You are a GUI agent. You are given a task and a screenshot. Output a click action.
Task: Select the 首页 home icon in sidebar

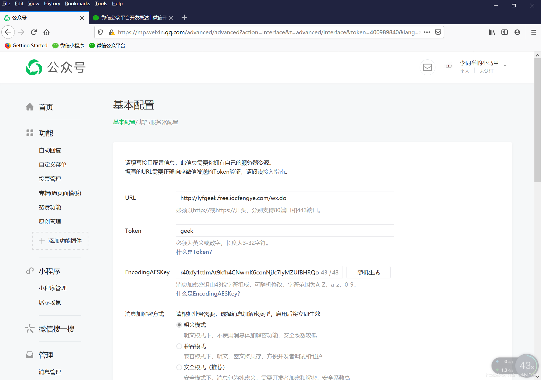(x=30, y=107)
